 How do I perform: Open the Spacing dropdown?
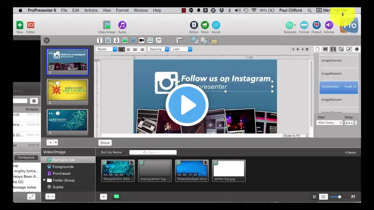[158, 49]
